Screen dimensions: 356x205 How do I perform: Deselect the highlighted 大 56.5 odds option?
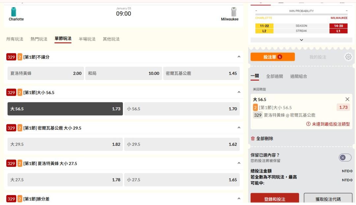coord(65,109)
